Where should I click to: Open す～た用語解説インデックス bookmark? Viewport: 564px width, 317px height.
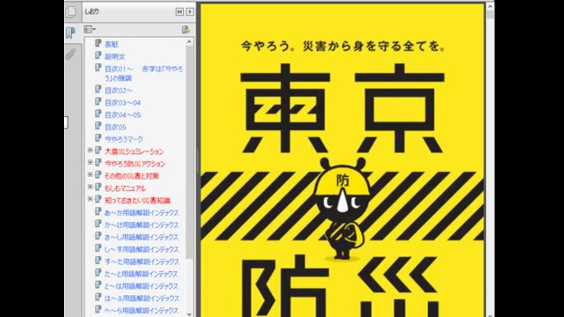click(142, 261)
